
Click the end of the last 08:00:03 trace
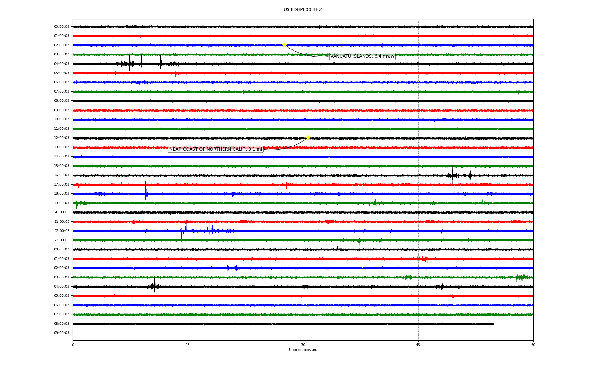point(493,324)
